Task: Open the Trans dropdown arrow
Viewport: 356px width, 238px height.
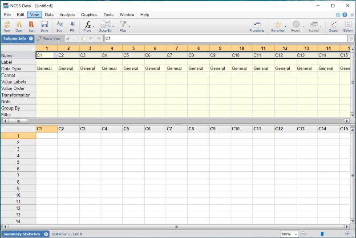Action: [94, 26]
